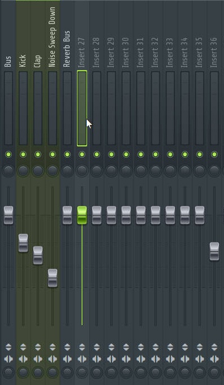Toggle mute LED on Insert 32
The height and width of the screenshot is (385, 224).
[x=156, y=154]
